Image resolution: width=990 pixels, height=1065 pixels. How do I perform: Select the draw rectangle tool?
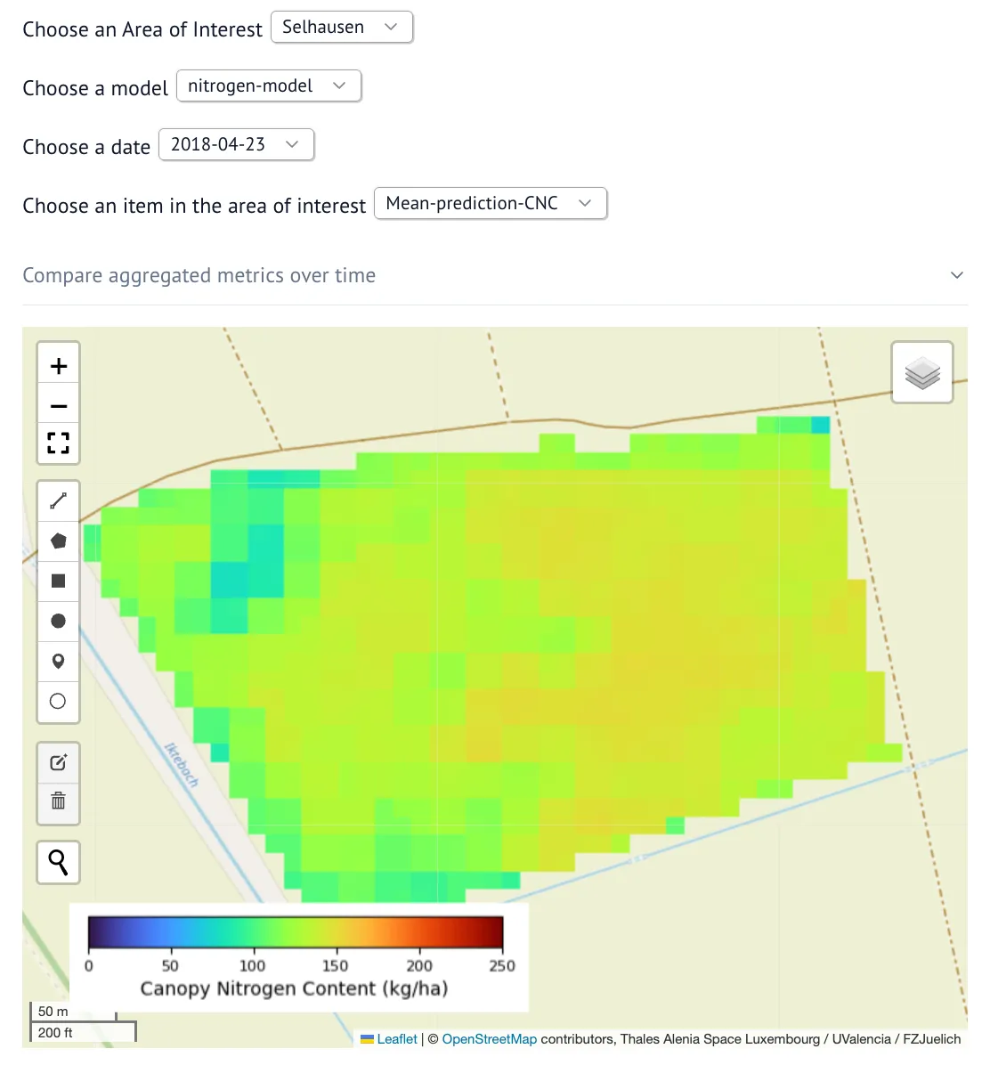[59, 581]
